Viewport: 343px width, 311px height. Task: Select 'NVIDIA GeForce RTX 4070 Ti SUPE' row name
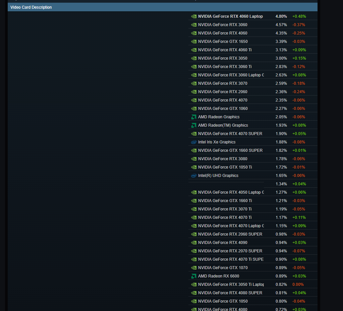coord(231,259)
